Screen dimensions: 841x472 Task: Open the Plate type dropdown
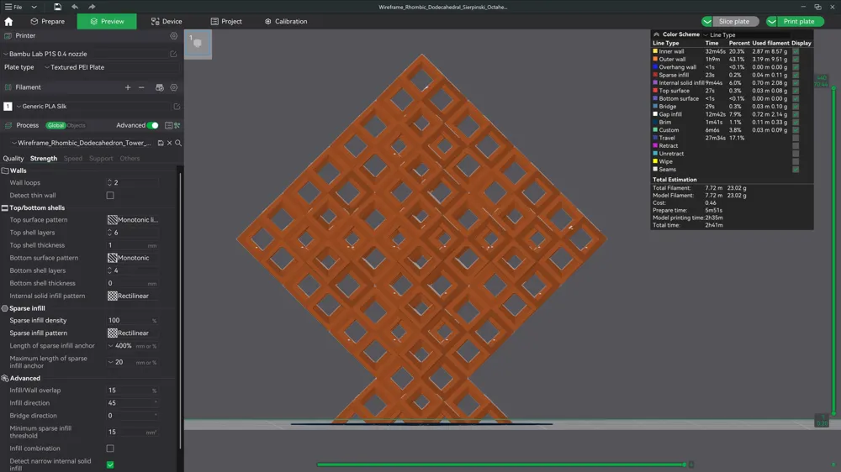pos(110,67)
